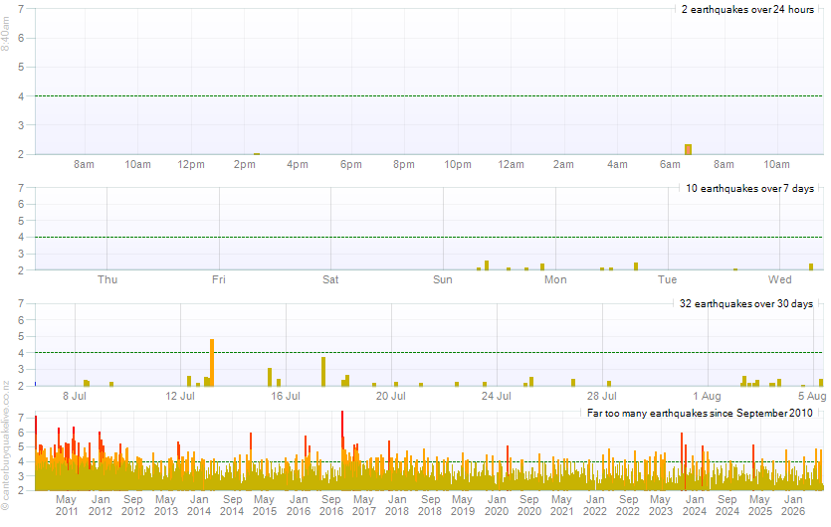This screenshot has width=831, height=527.
Task: Click the '2 earthquakes over 24 hours' title
Action: point(747,10)
